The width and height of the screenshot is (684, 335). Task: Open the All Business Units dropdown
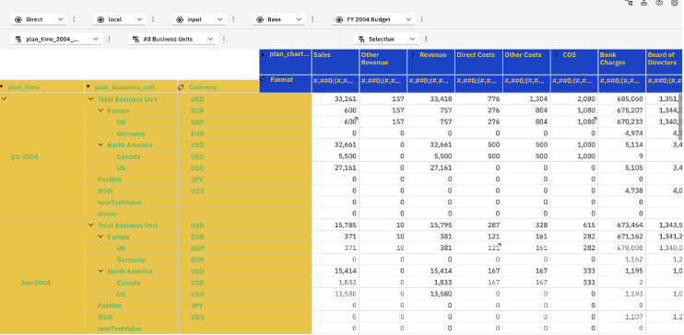coord(172,40)
